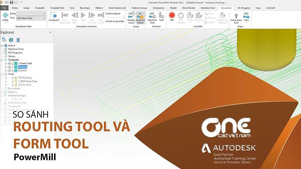The width and height of the screenshot is (301, 169).
Task: Switch to the Home ribbon tab
Action: tap(15, 8)
